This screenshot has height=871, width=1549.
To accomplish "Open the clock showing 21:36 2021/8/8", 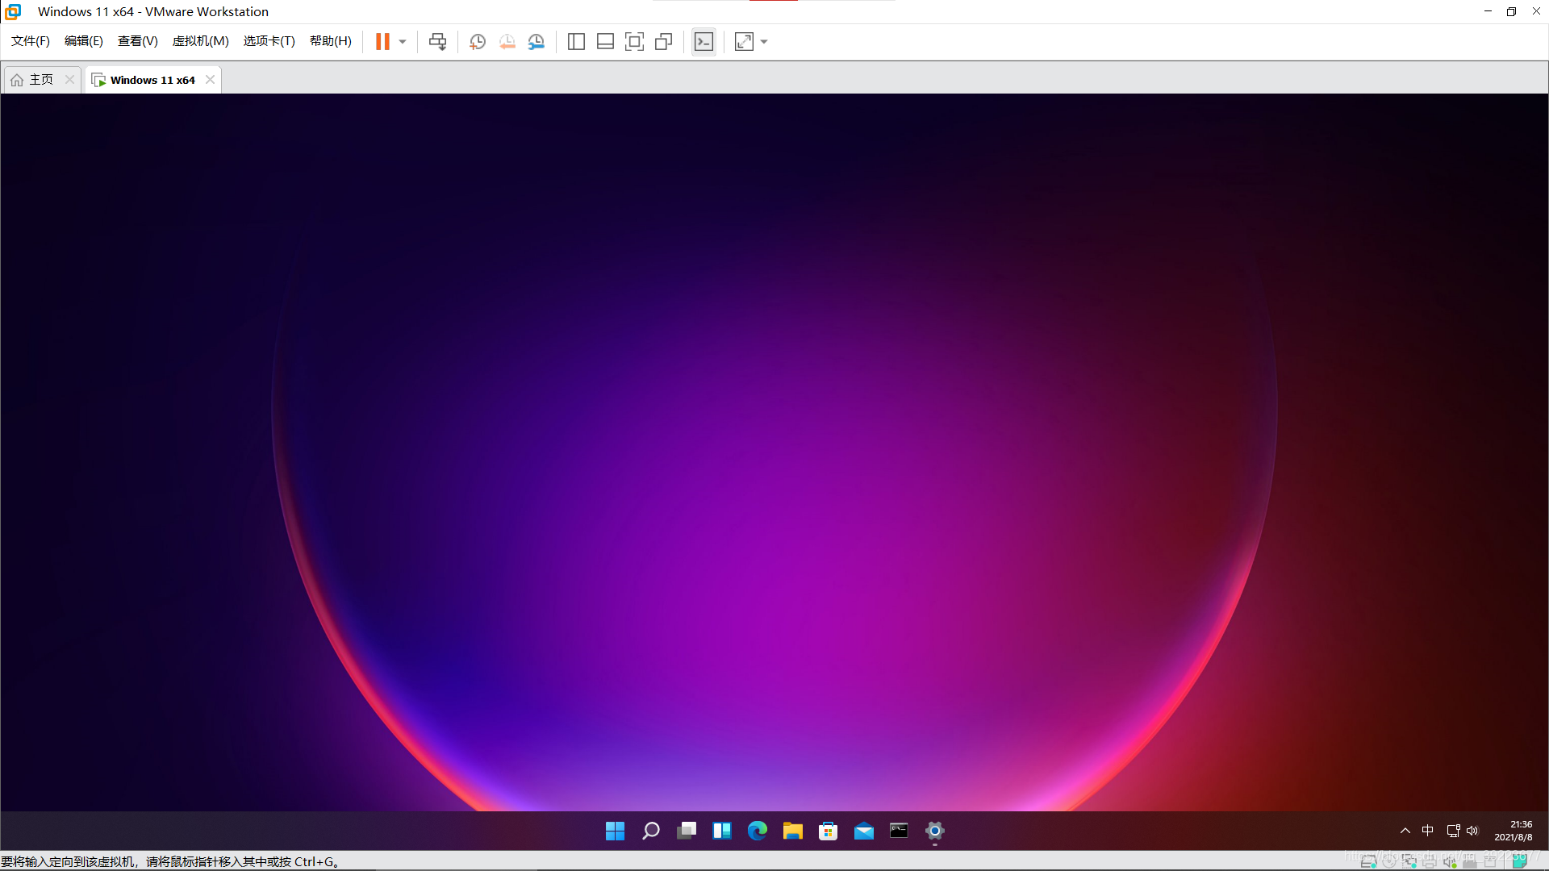I will point(1514,831).
